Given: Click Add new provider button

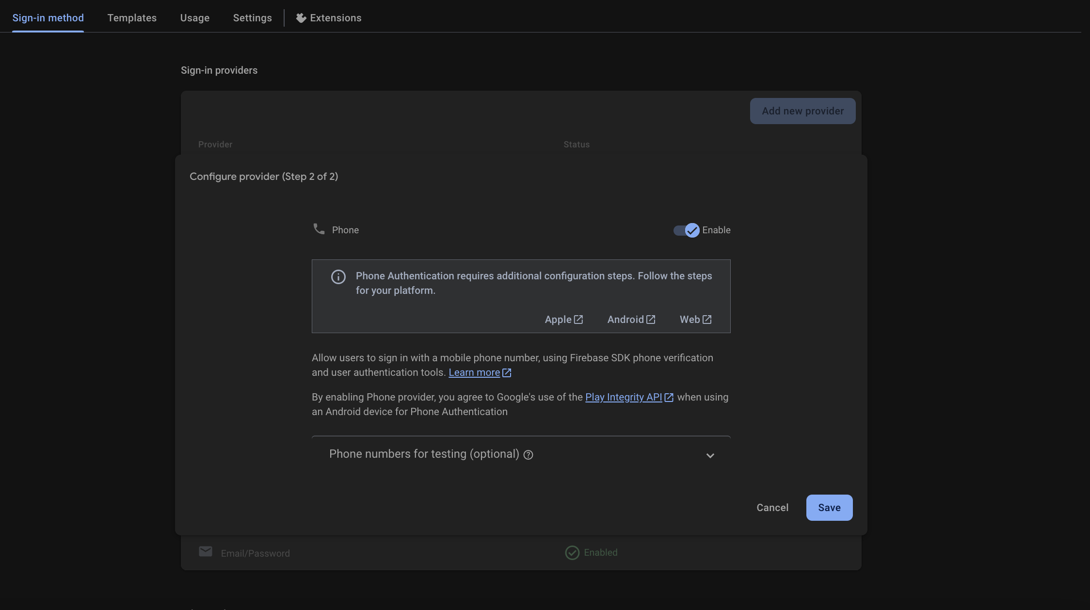Looking at the screenshot, I should (802, 111).
